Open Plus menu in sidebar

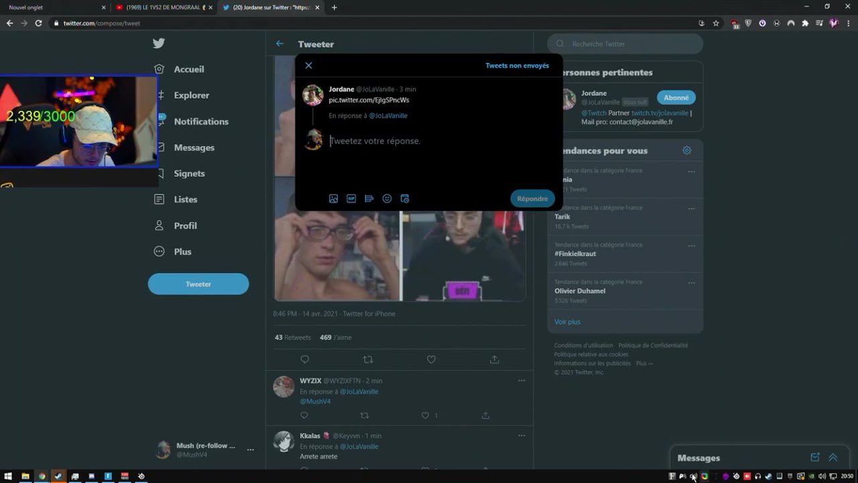pos(173,252)
